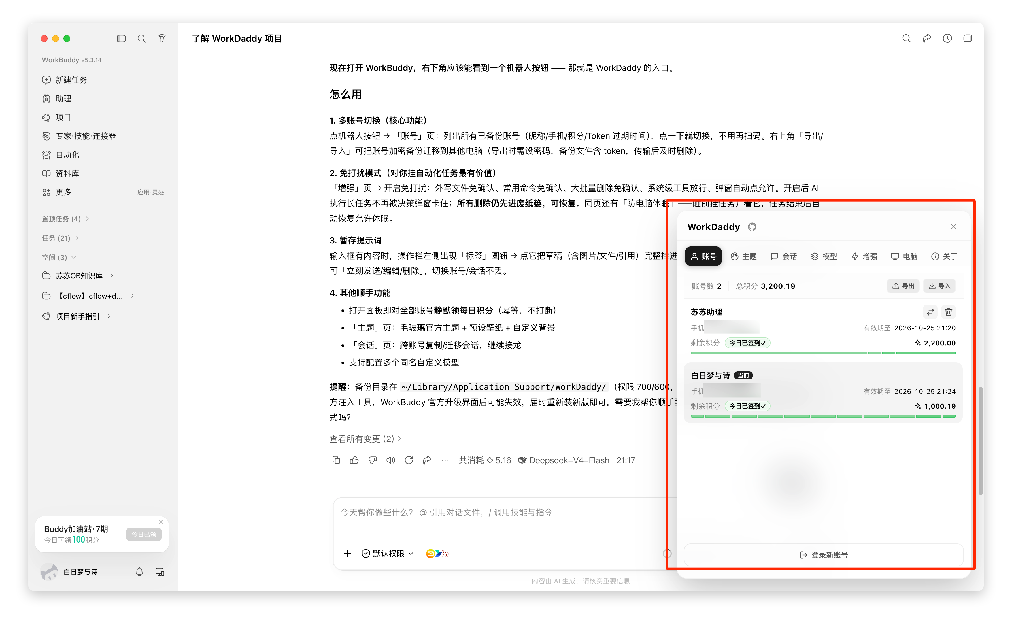This screenshot has width=1012, height=625.
Task: Search the conversation from top-right magnifier
Action: (906, 39)
